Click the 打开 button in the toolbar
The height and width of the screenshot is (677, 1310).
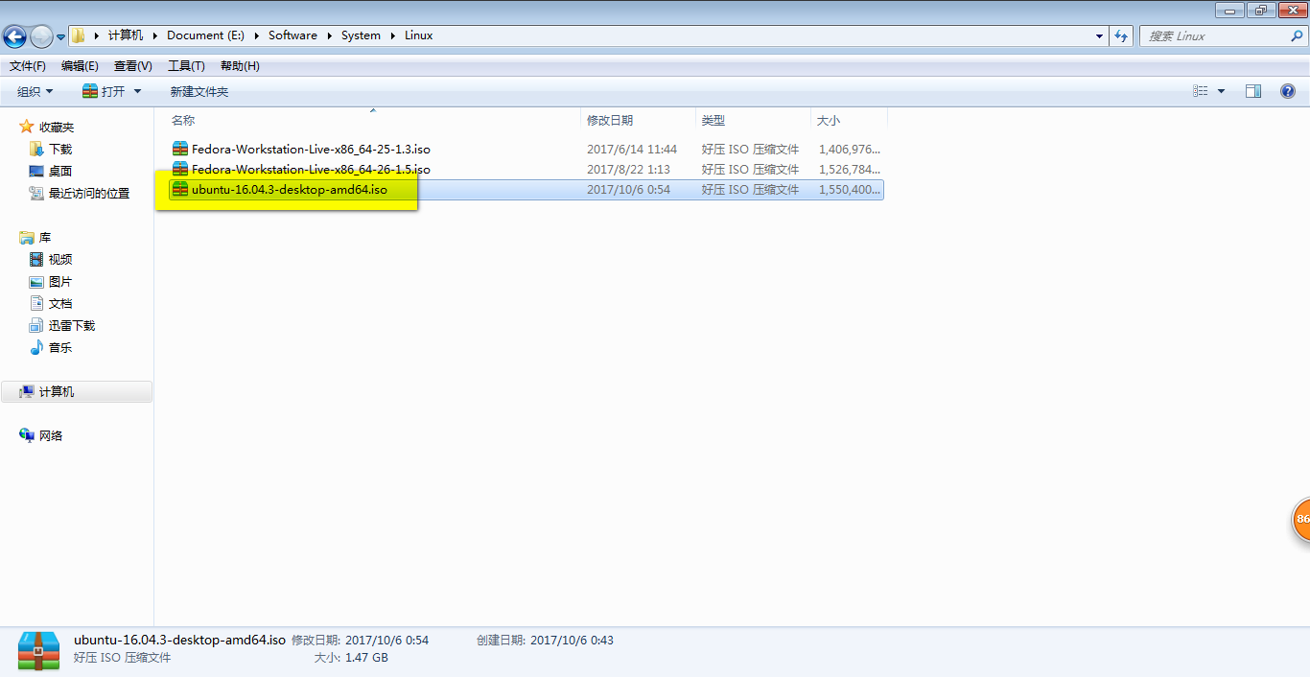tap(105, 91)
